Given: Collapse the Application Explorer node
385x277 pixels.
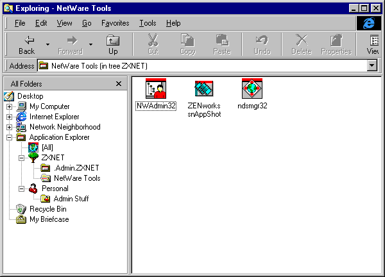Looking at the screenshot, I should (9, 137).
